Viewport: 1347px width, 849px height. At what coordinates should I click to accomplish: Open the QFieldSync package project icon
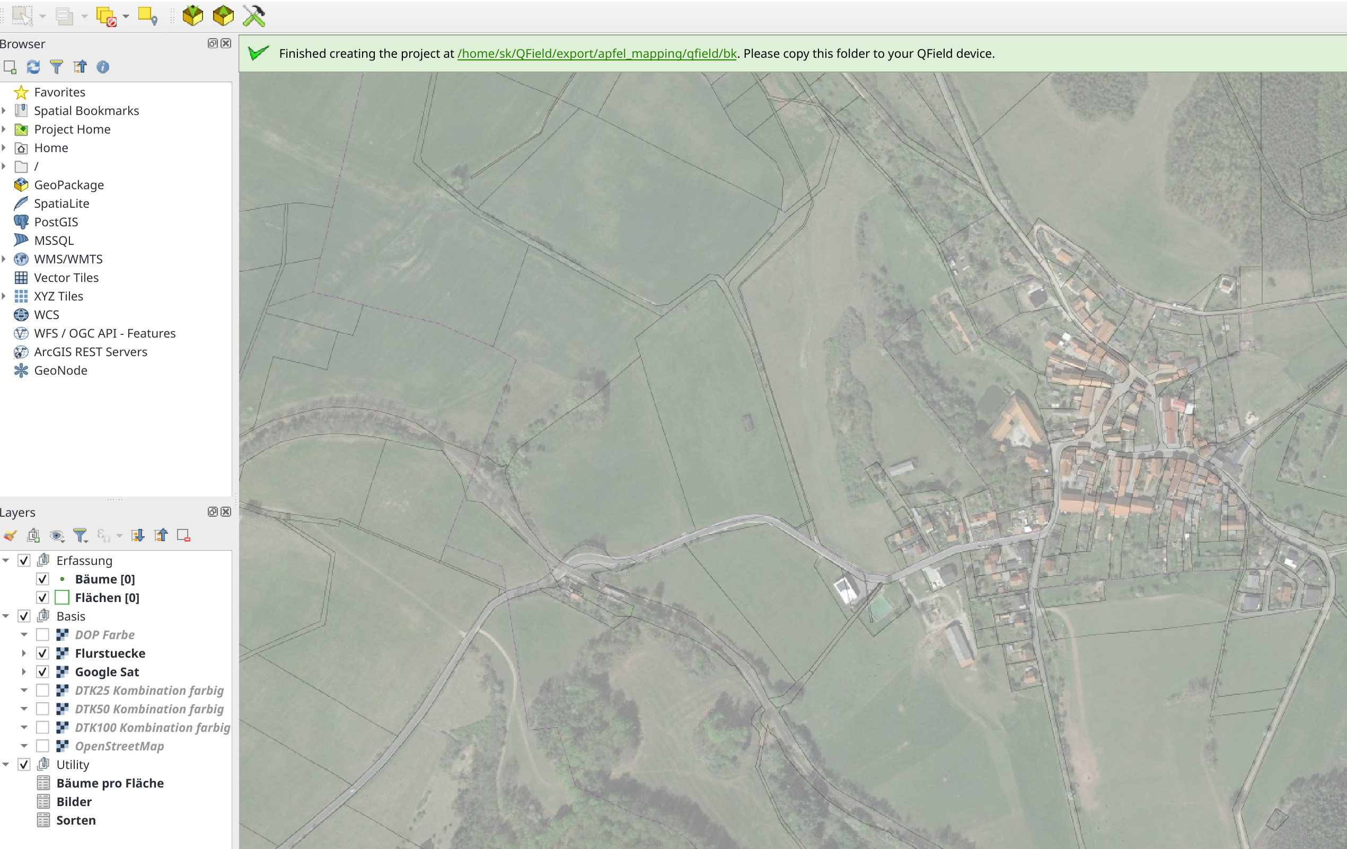193,15
